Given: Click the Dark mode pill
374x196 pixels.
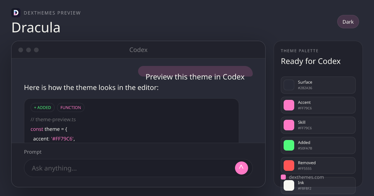Looking at the screenshot, I should 348,22.
